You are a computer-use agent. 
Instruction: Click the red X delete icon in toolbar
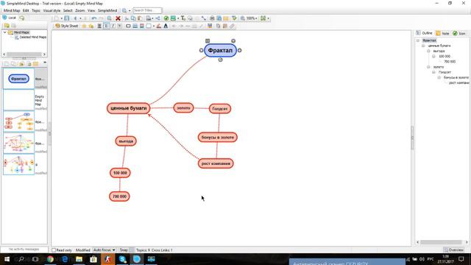point(118,18)
